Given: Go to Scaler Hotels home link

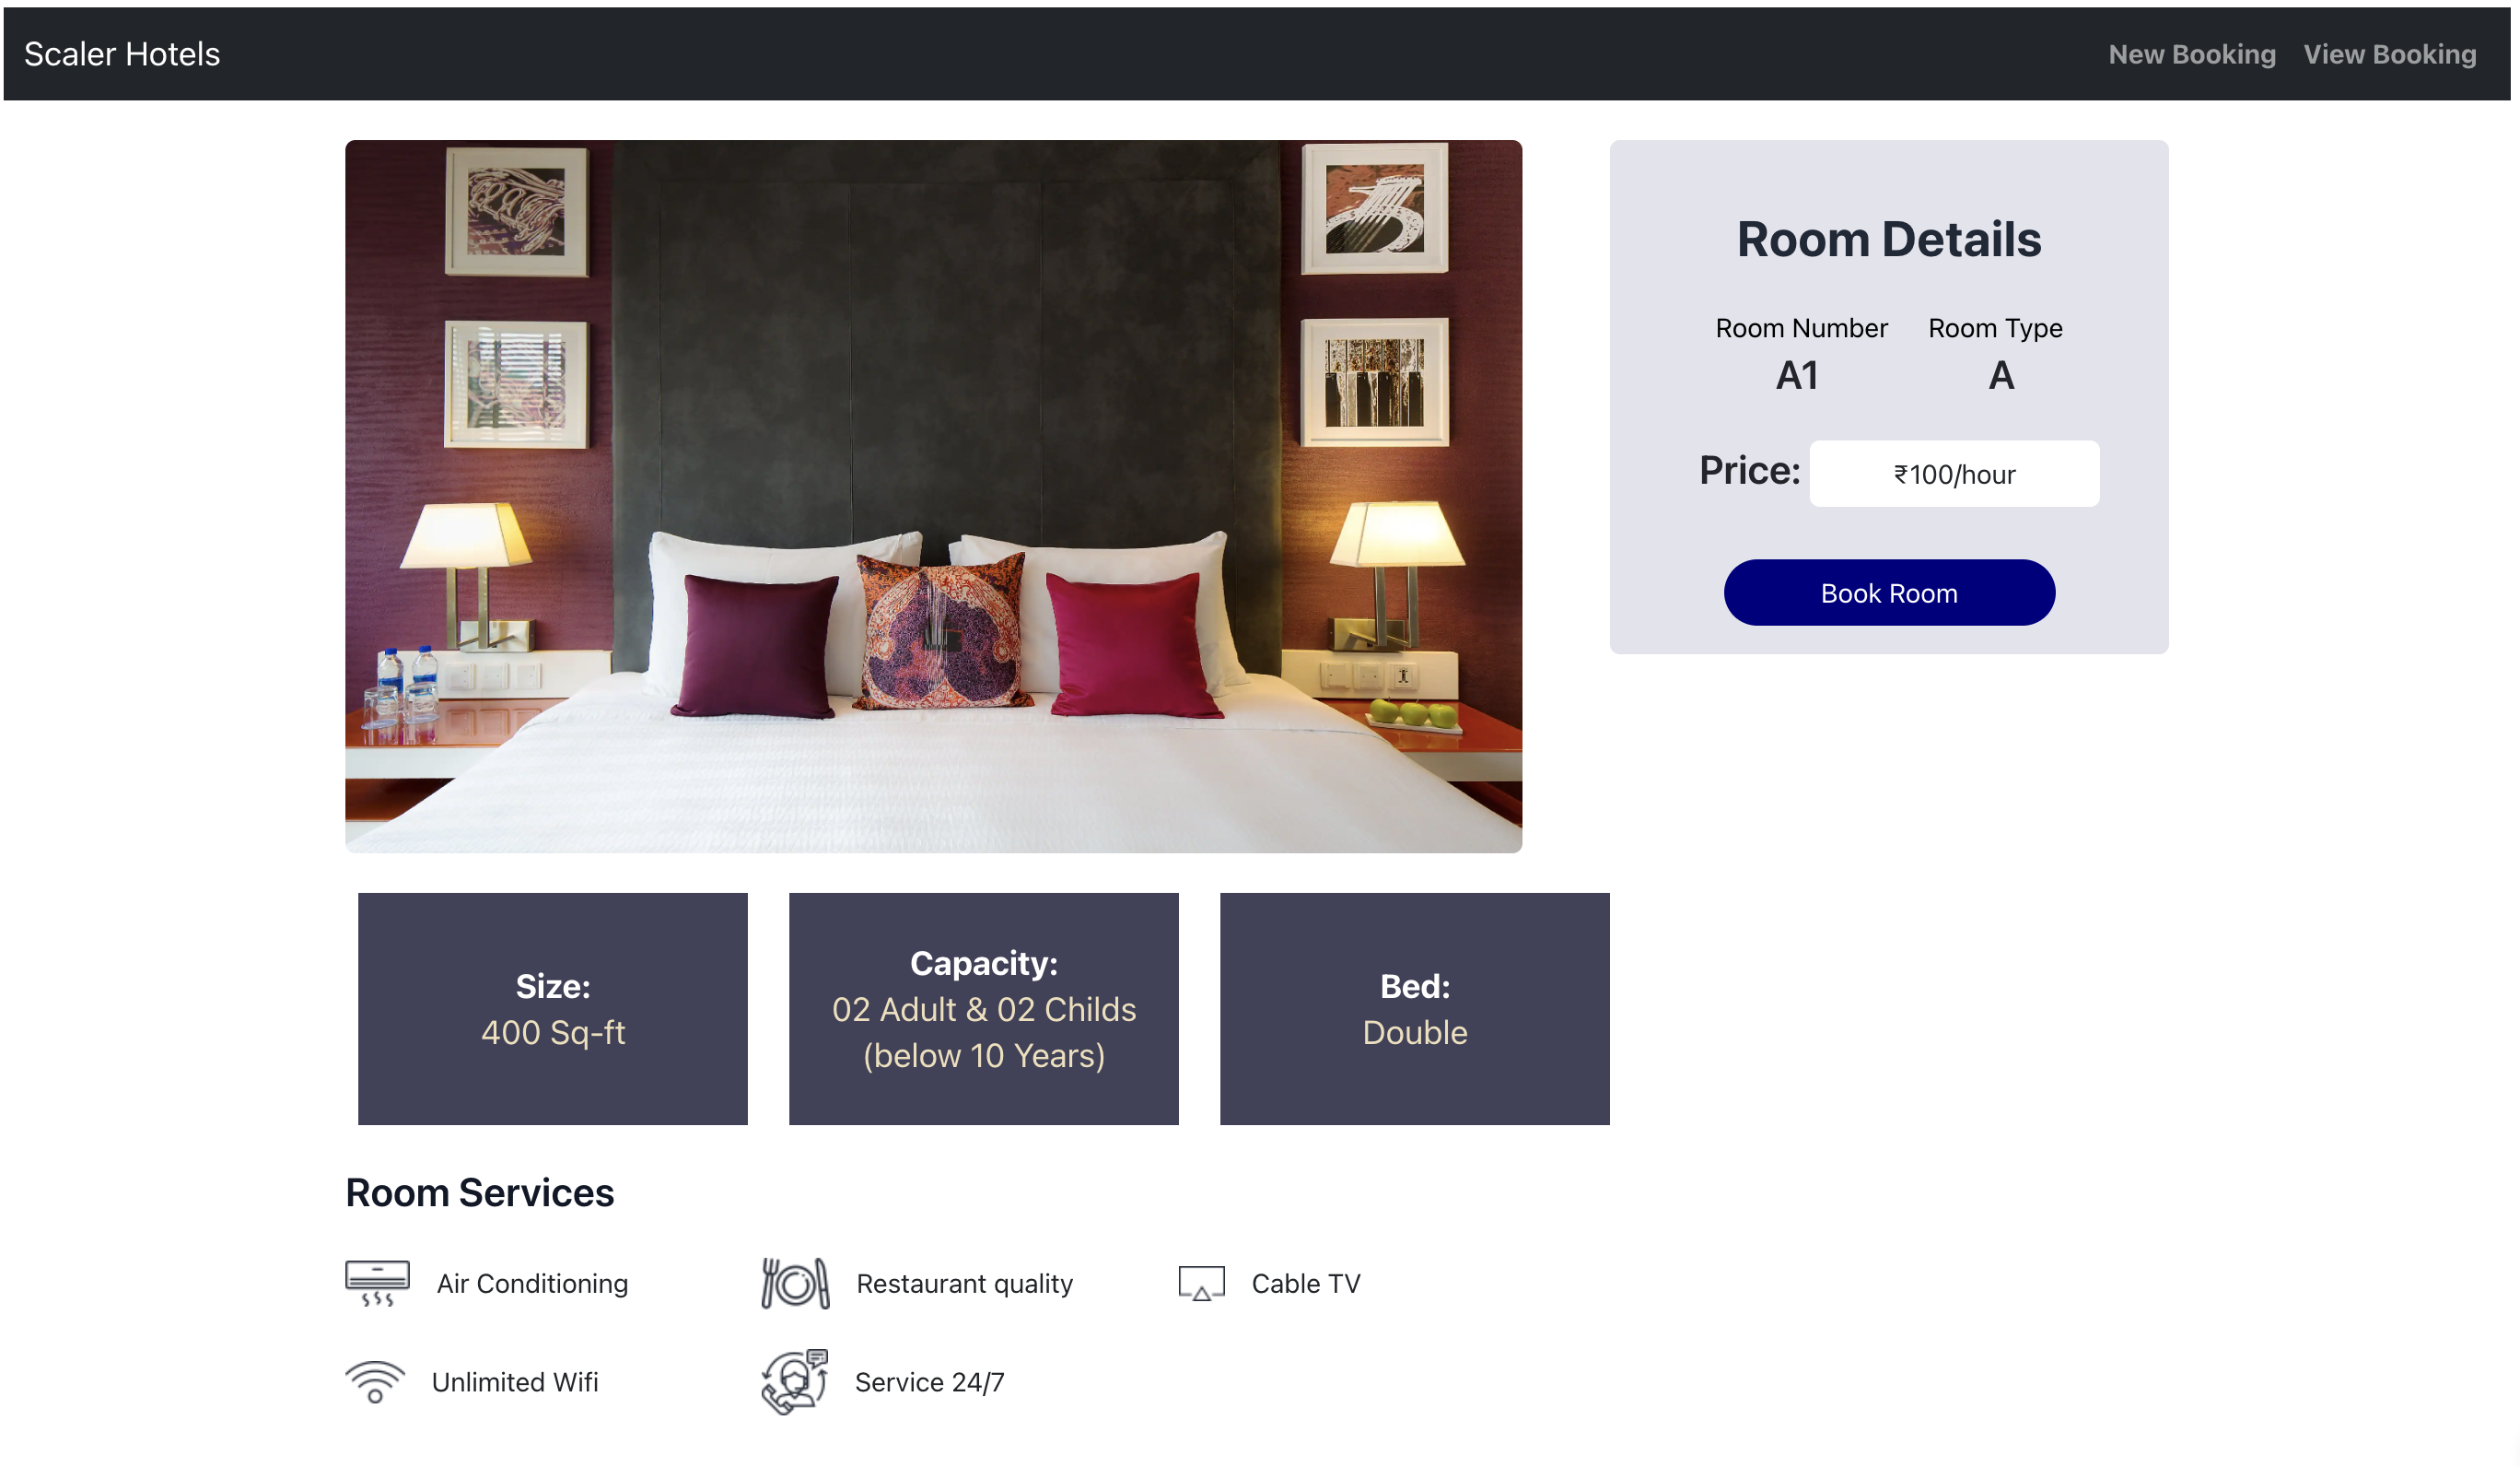Looking at the screenshot, I should click(122, 54).
